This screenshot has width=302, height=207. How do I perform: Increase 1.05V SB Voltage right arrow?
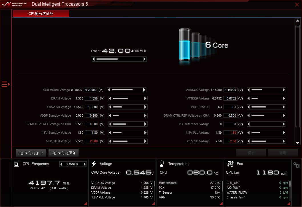click(145, 107)
